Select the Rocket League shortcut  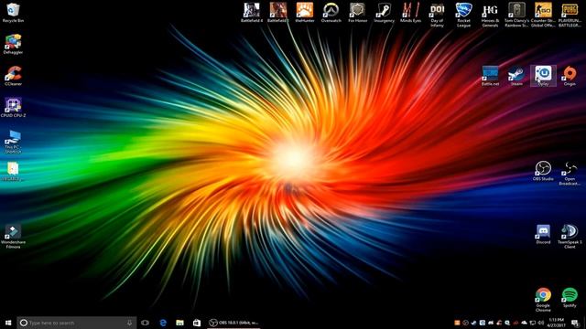click(x=463, y=15)
